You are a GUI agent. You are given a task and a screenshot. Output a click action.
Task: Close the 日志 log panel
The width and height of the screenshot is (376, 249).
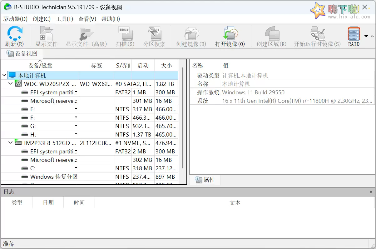coord(371,192)
